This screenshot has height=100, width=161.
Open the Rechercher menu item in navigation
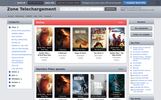(20, 16)
